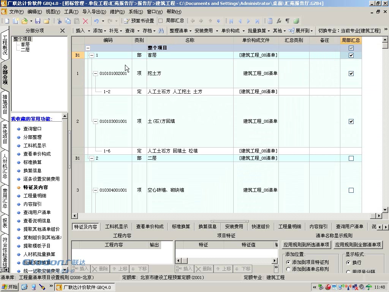The image size is (389, 292).
Task: Switch to the 工程量明细 tab
Action: (289, 226)
